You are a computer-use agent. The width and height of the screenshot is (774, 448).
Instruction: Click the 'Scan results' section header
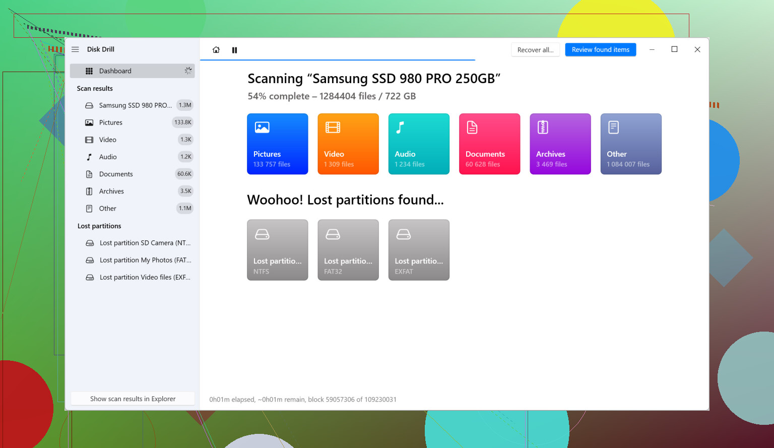[x=95, y=89]
